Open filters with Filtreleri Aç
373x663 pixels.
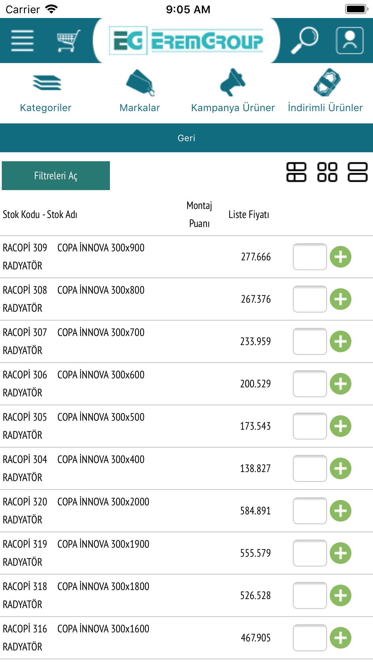click(56, 176)
